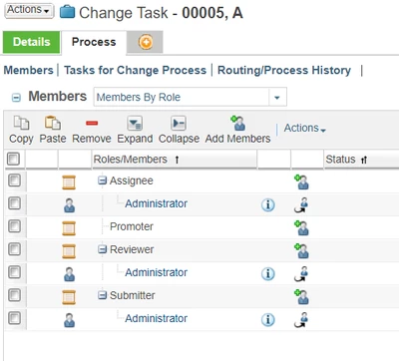Click the Assignee role scroll icon
Viewport: 399px width, 361px height.
69,182
